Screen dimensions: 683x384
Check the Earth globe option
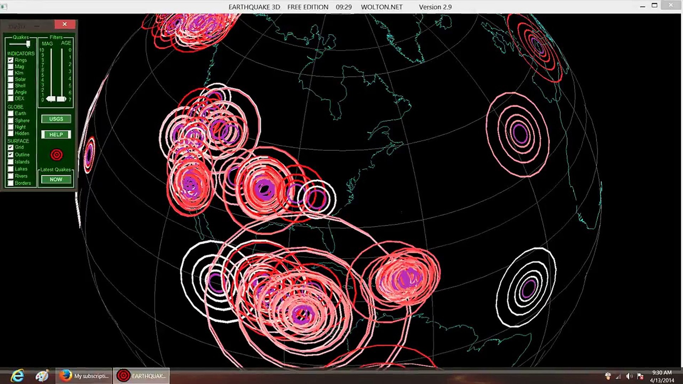pyautogui.click(x=11, y=113)
